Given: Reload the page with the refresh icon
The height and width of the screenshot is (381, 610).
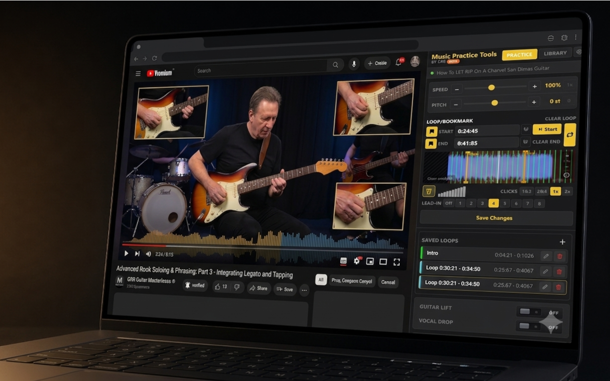Looking at the screenshot, I should coord(154,58).
